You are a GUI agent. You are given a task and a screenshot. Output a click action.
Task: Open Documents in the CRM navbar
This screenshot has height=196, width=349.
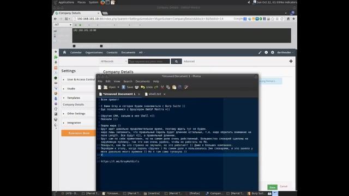point(128,53)
